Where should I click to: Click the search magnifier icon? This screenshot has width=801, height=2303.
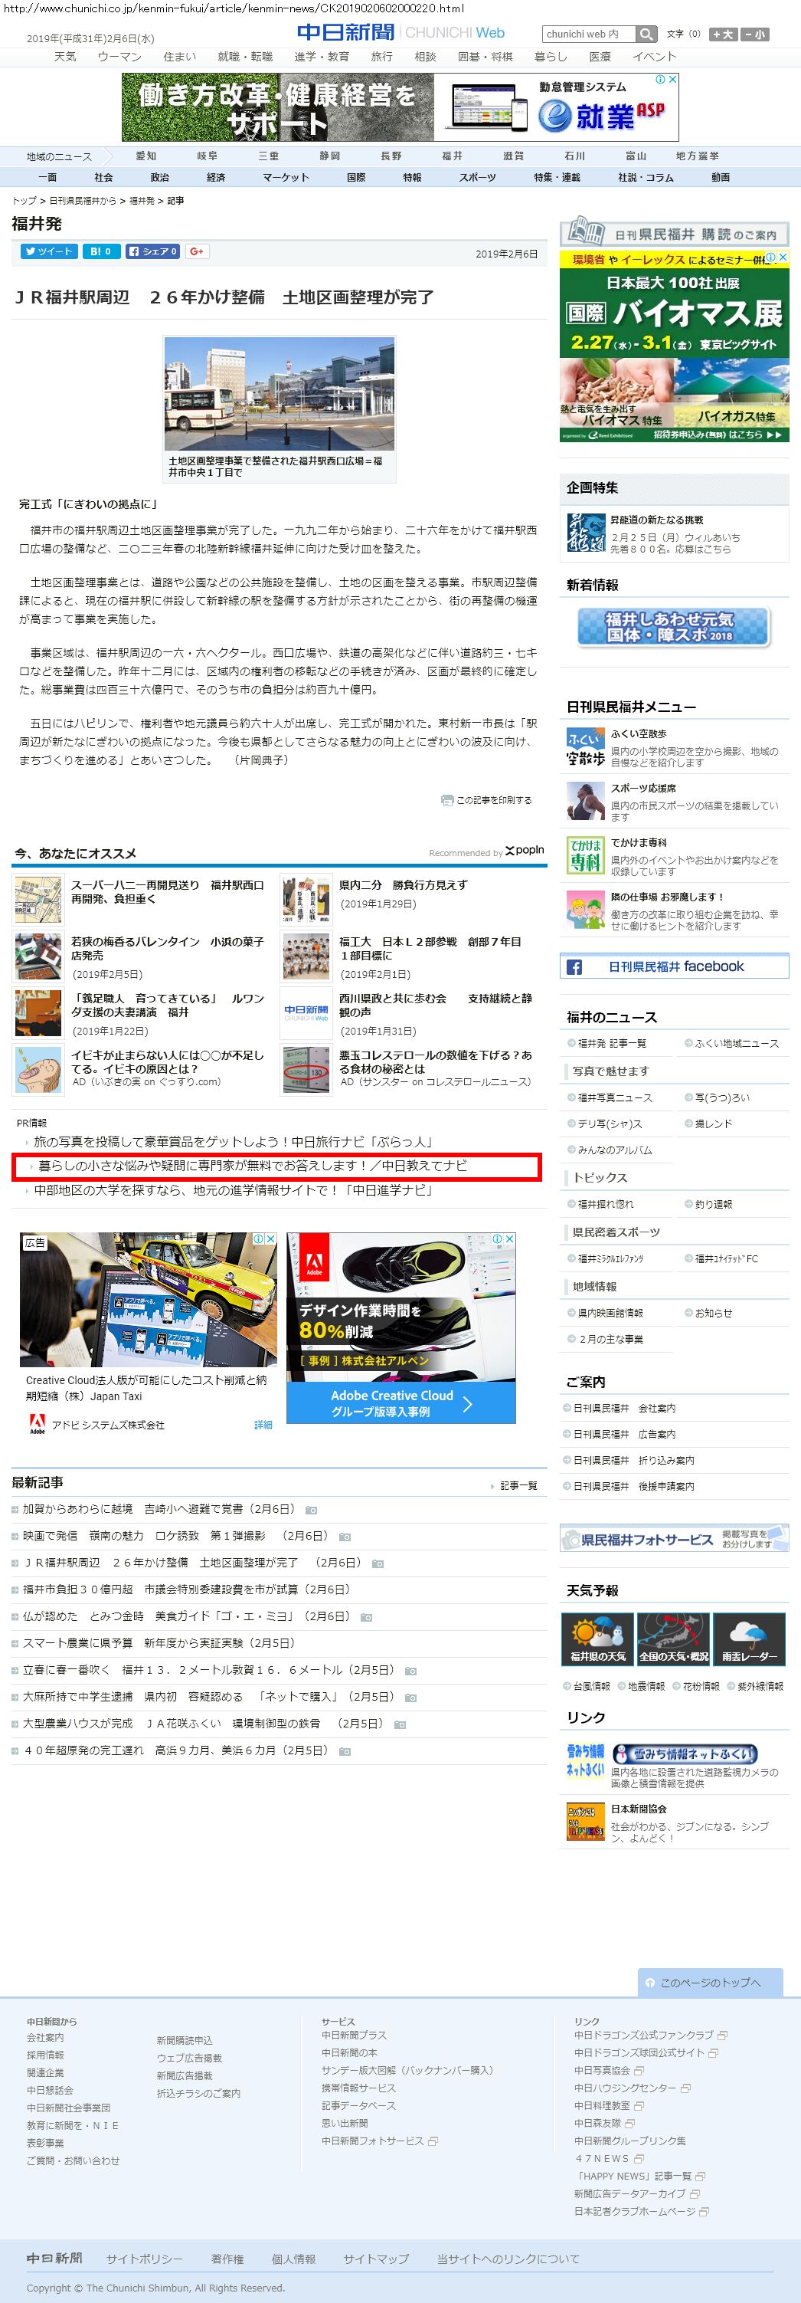(x=646, y=34)
